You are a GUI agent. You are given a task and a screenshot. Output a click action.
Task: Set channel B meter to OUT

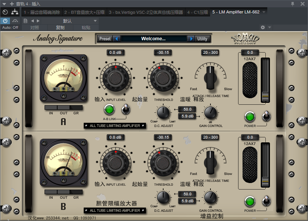coord(63,192)
